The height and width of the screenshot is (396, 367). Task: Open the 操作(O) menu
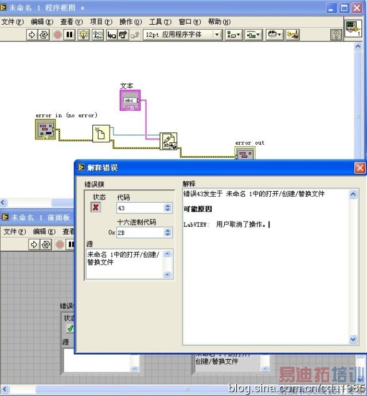(x=131, y=22)
